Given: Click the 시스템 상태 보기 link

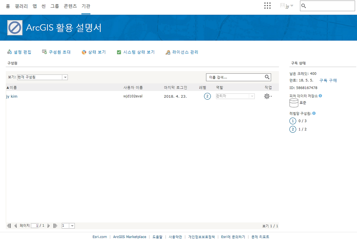Looking at the screenshot, I should (x=139, y=52).
